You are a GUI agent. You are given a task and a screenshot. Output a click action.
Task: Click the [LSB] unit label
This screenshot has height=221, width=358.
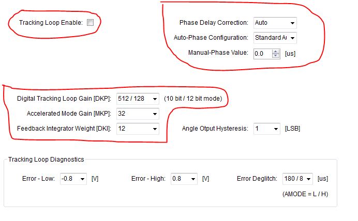[292, 129]
